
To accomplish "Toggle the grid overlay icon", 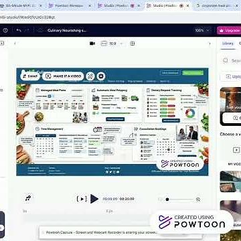I will 133,44.
